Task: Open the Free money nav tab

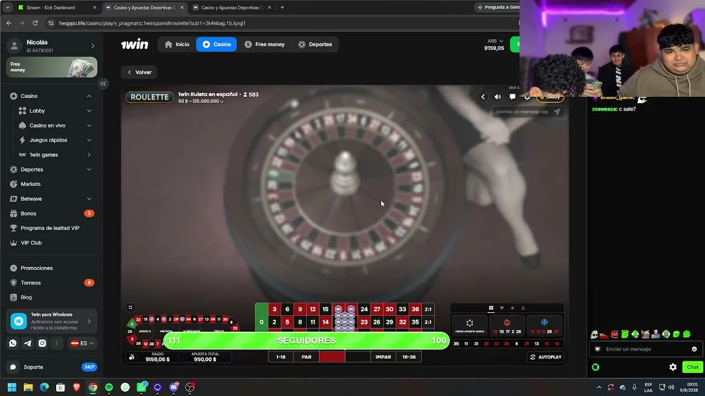Action: coord(264,44)
